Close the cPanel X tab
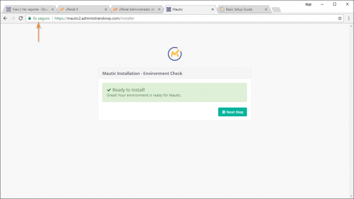 (106, 10)
